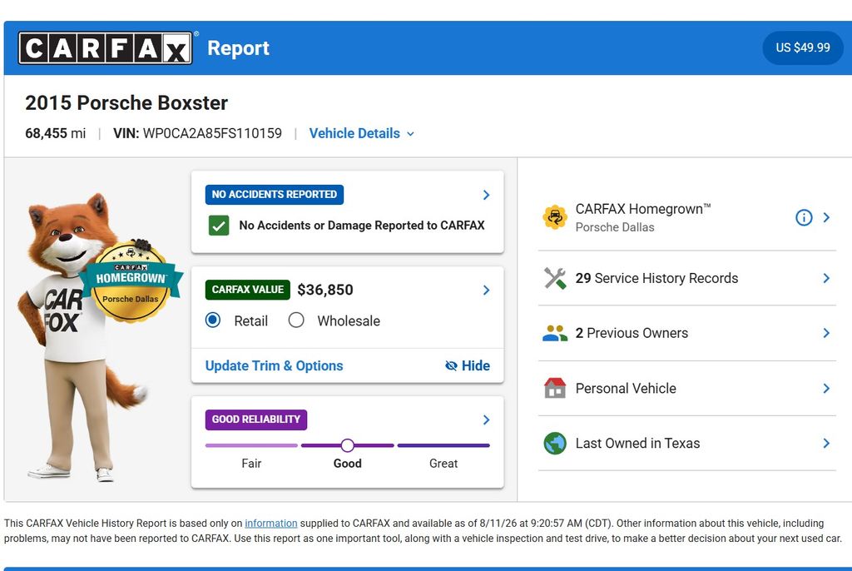Screen dimensions: 852x571
Task: Expand the No Accidents Reported chevron
Action: click(486, 195)
